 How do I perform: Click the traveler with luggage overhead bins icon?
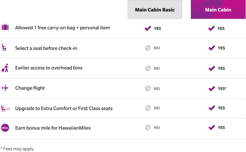(5, 68)
